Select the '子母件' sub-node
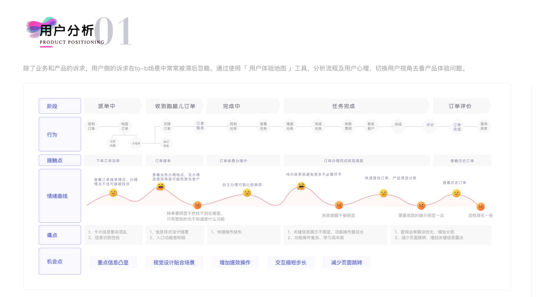 coord(136,144)
